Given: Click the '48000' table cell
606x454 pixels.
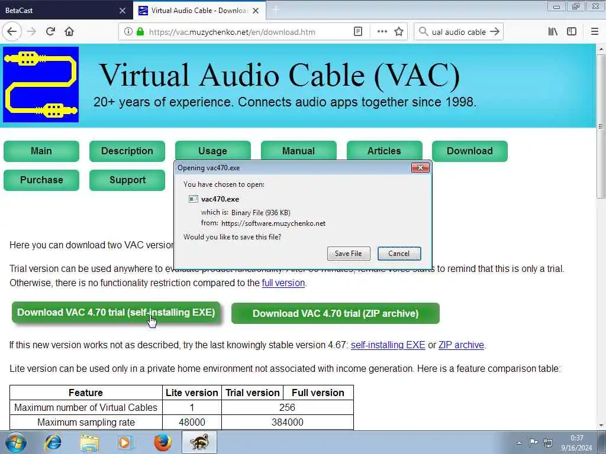Looking at the screenshot, I should click(192, 422).
